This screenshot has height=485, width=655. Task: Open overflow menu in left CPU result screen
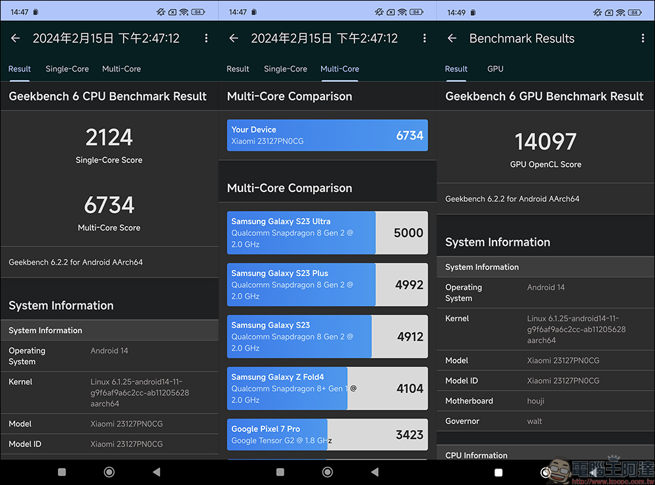(206, 39)
